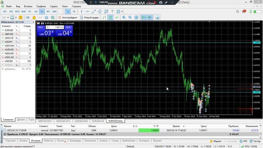Screen dimensions: 263x148
Task: Click добавить to add a symbol
Action: click(x=10, y=69)
